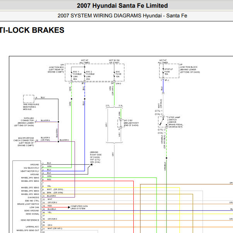Select the '2007 SYSTEM WIRING DIAGRAMS Hyundai - Santa Fe' subtitle
The width and height of the screenshot is (233, 233).
(x=122, y=15)
